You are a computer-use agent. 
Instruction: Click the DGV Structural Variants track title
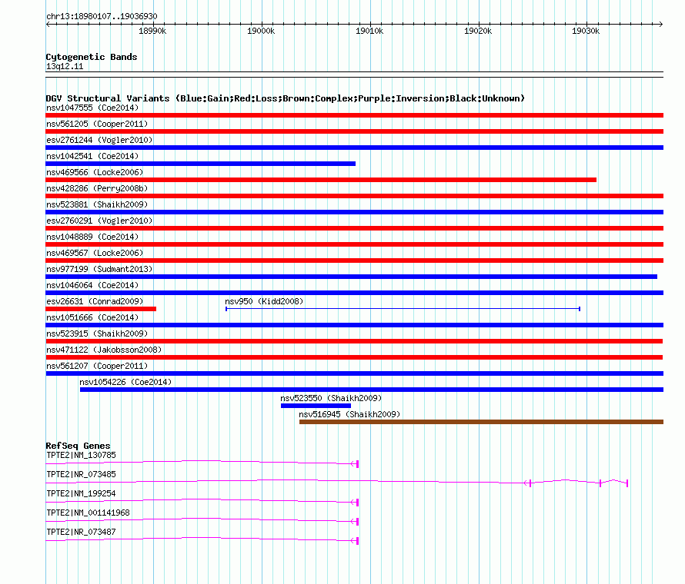286,98
